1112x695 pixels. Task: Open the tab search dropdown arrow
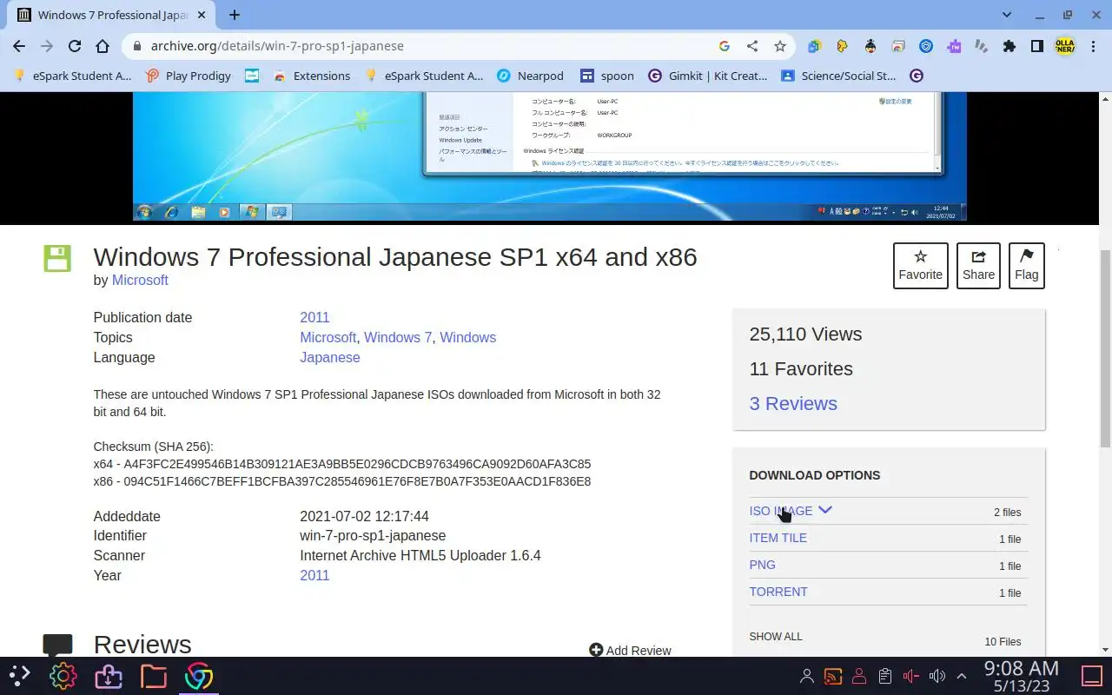(x=1007, y=15)
